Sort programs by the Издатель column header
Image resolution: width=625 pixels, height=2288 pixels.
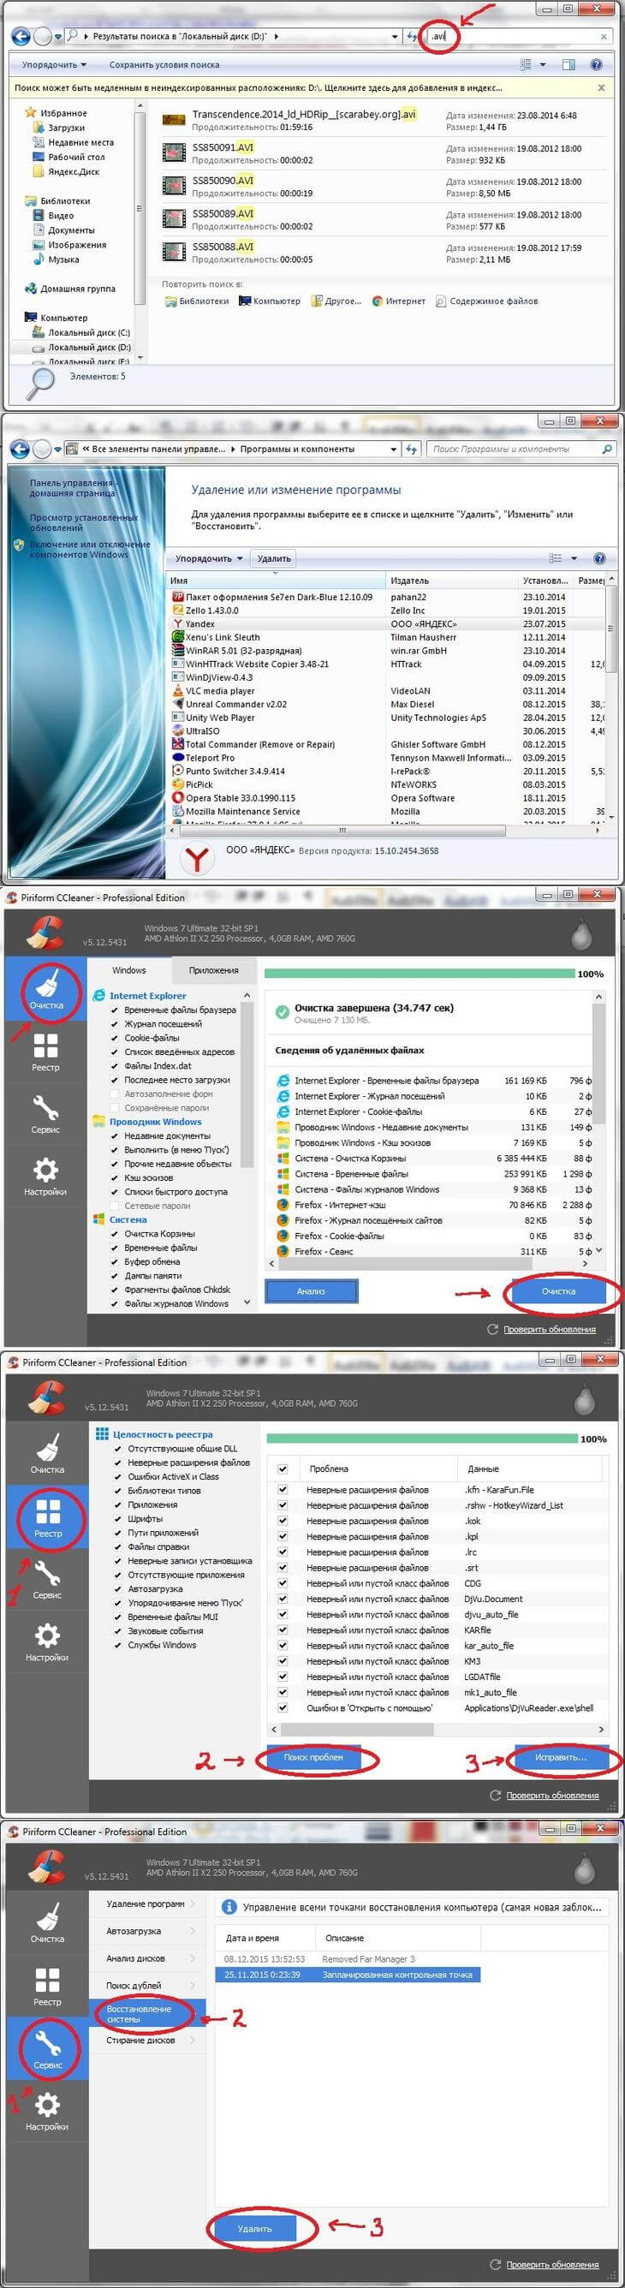pos(453,580)
